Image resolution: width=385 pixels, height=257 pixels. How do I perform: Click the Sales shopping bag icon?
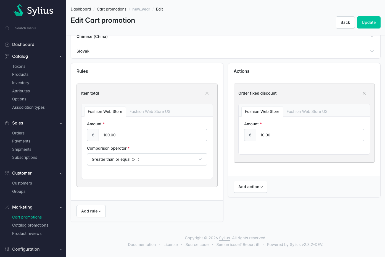(x=7, y=123)
